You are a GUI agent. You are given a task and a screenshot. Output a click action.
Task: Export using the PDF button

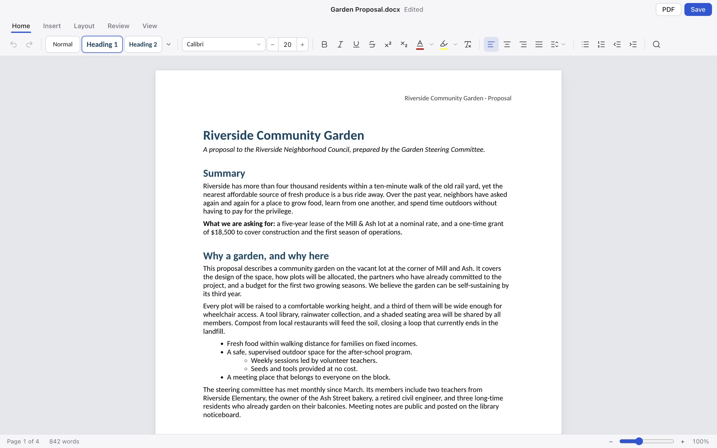pyautogui.click(x=668, y=10)
